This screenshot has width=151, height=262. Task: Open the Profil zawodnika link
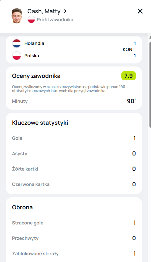click(x=55, y=20)
